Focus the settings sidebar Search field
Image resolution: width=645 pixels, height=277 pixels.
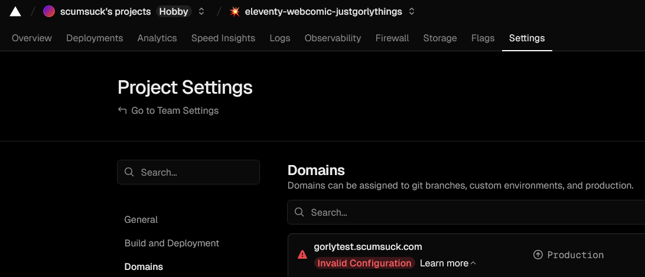tap(188, 172)
